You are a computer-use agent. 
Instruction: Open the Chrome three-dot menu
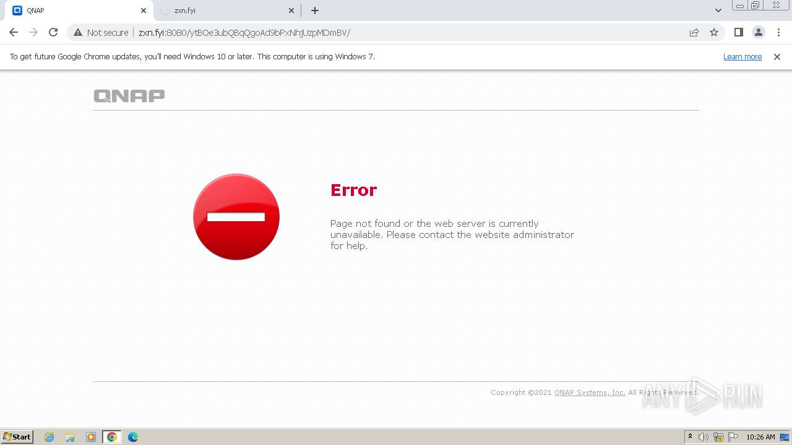[x=779, y=32]
